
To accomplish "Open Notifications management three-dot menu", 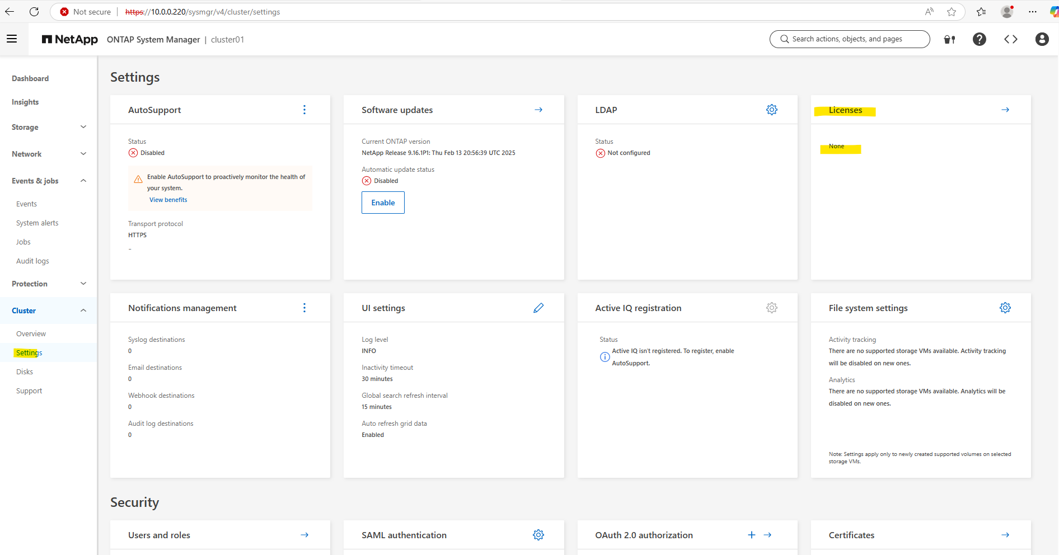I will click(x=304, y=308).
